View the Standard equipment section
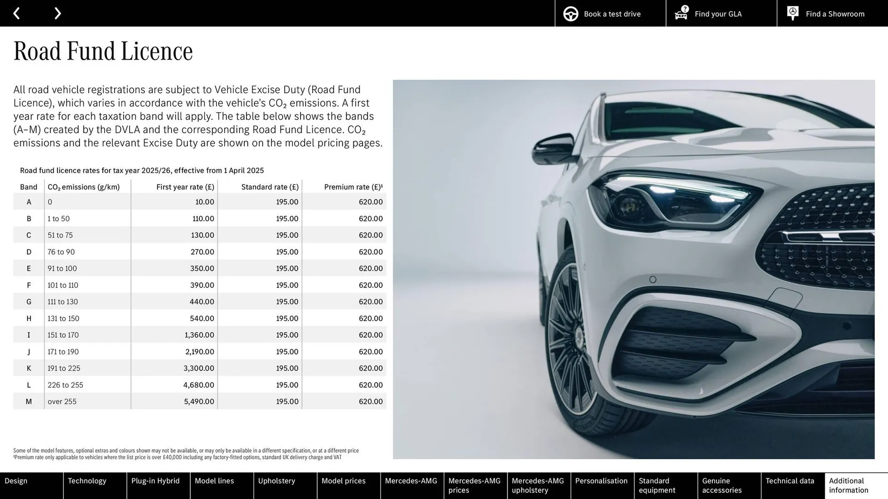Screen dimensions: 888x499 [x=658, y=485]
